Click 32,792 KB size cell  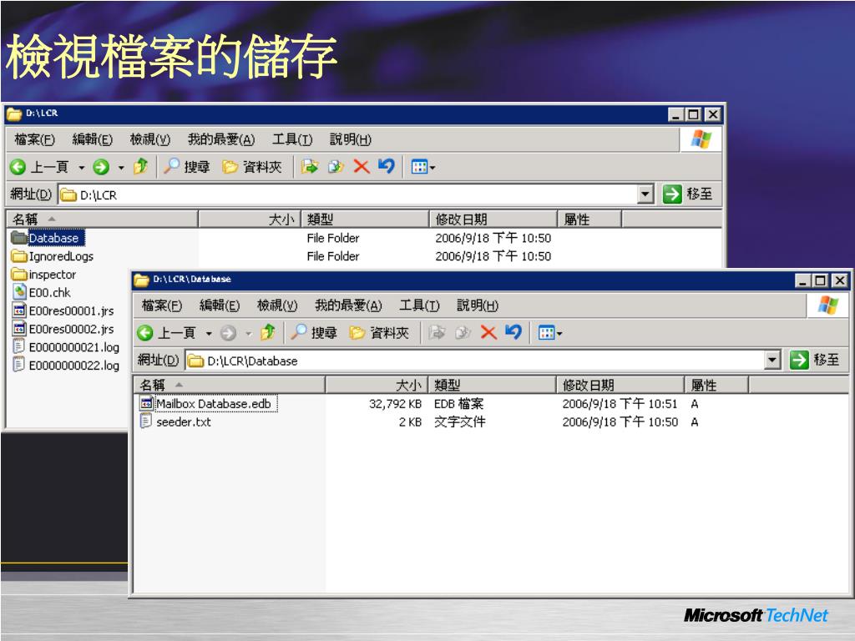[395, 404]
